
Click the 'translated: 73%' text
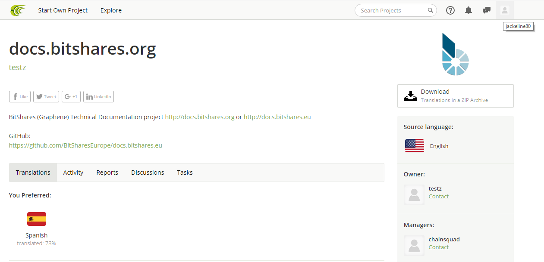37,243
